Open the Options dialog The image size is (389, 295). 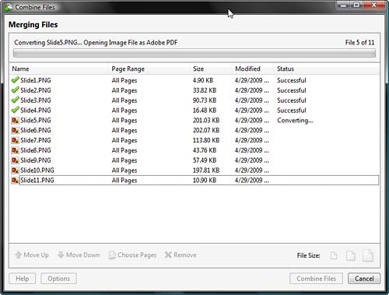pyautogui.click(x=58, y=279)
